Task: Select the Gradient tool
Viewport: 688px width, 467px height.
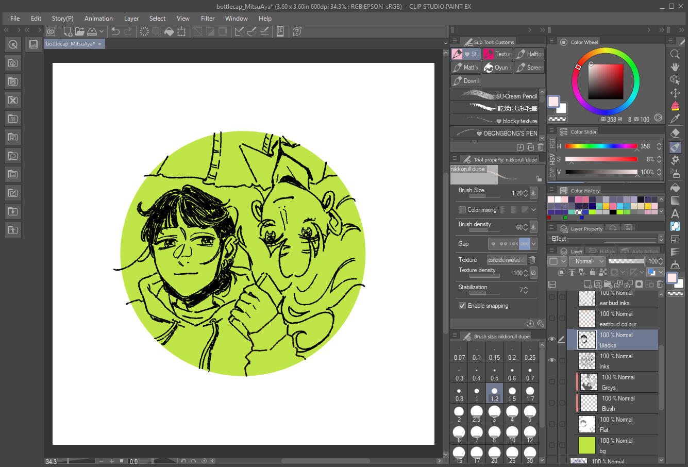Action: click(x=675, y=200)
